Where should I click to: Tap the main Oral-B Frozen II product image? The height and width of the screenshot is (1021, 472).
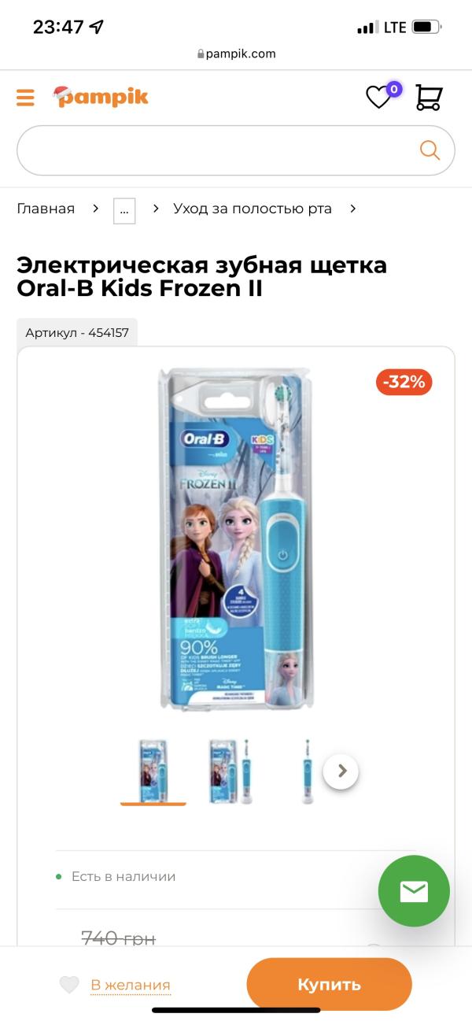coord(236,539)
